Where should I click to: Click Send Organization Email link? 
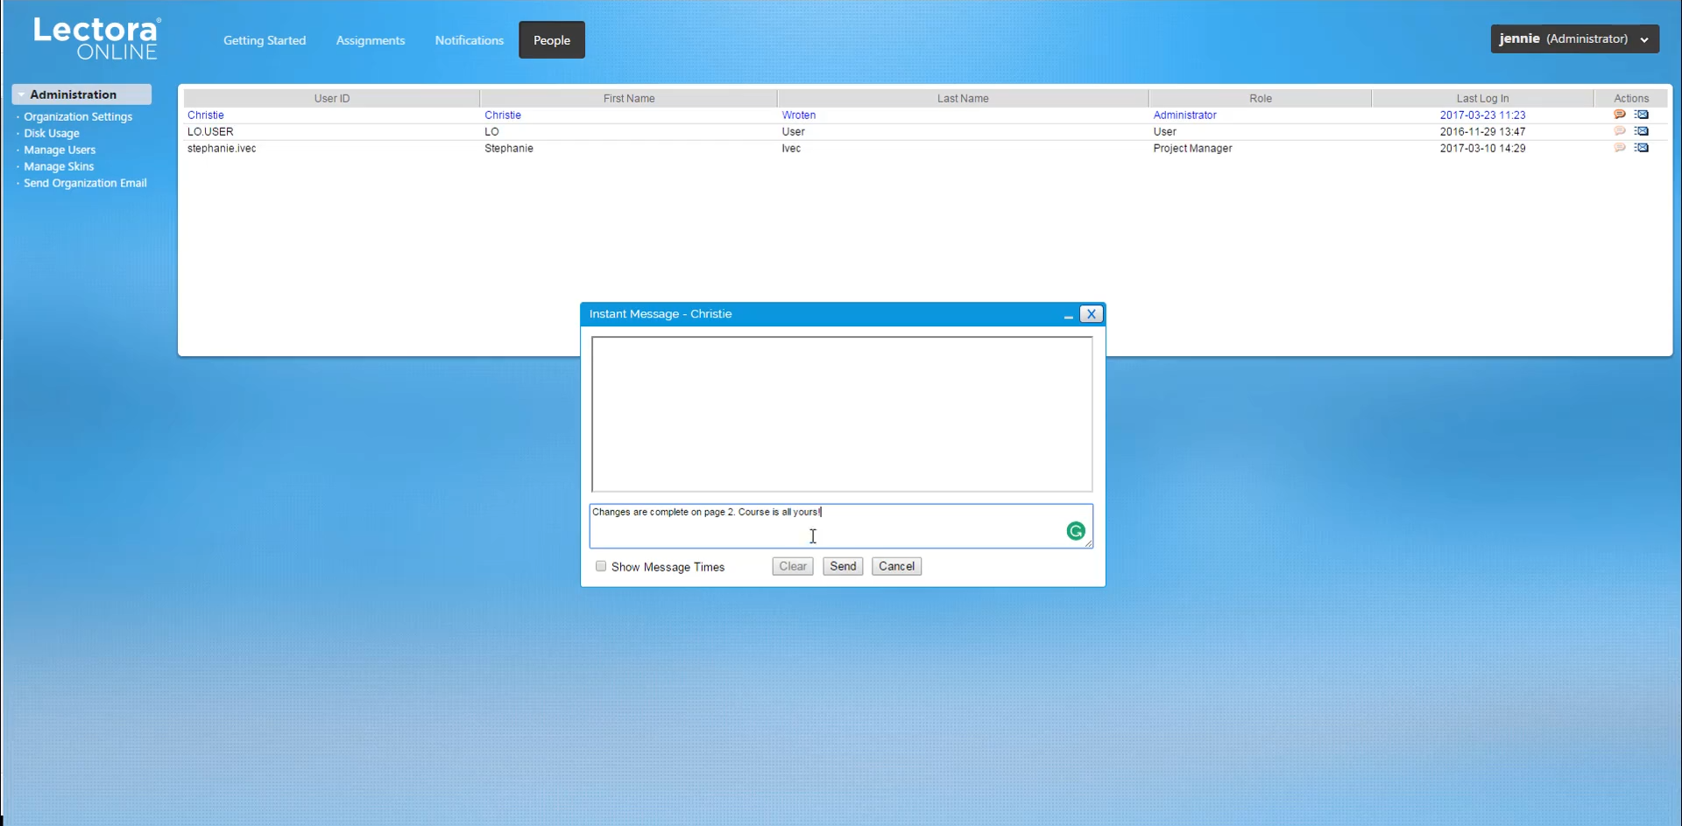pos(85,183)
